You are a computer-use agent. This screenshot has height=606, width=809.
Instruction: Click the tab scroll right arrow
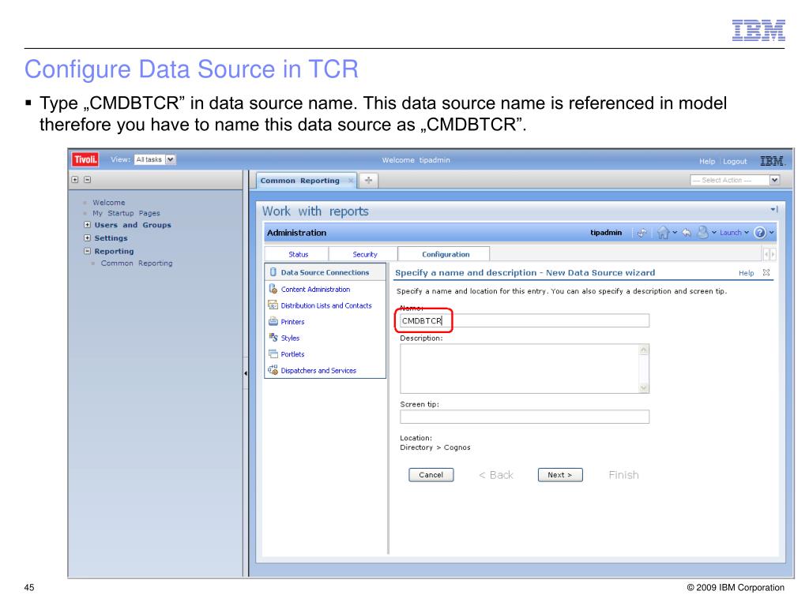773,255
